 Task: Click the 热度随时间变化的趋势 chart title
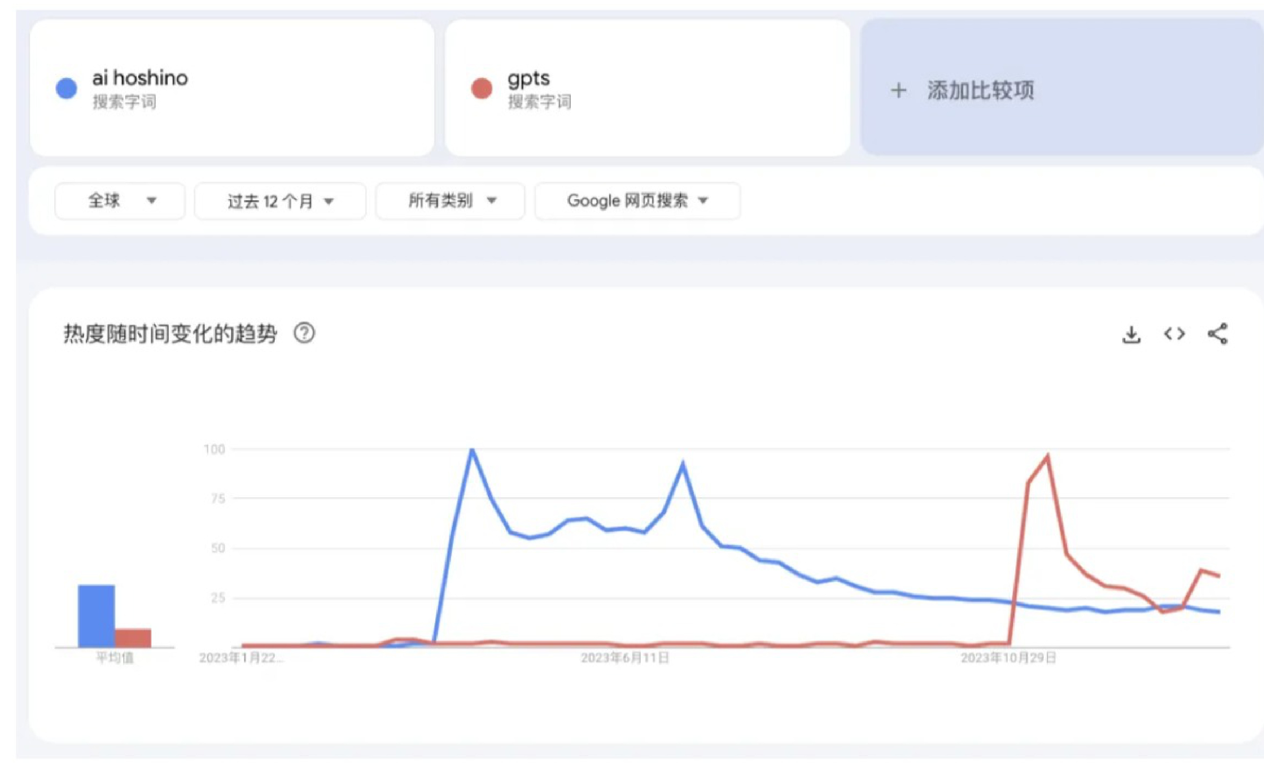pos(170,334)
